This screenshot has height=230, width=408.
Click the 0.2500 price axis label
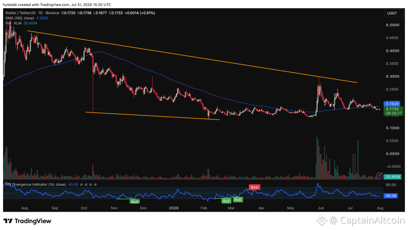coord(392,89)
